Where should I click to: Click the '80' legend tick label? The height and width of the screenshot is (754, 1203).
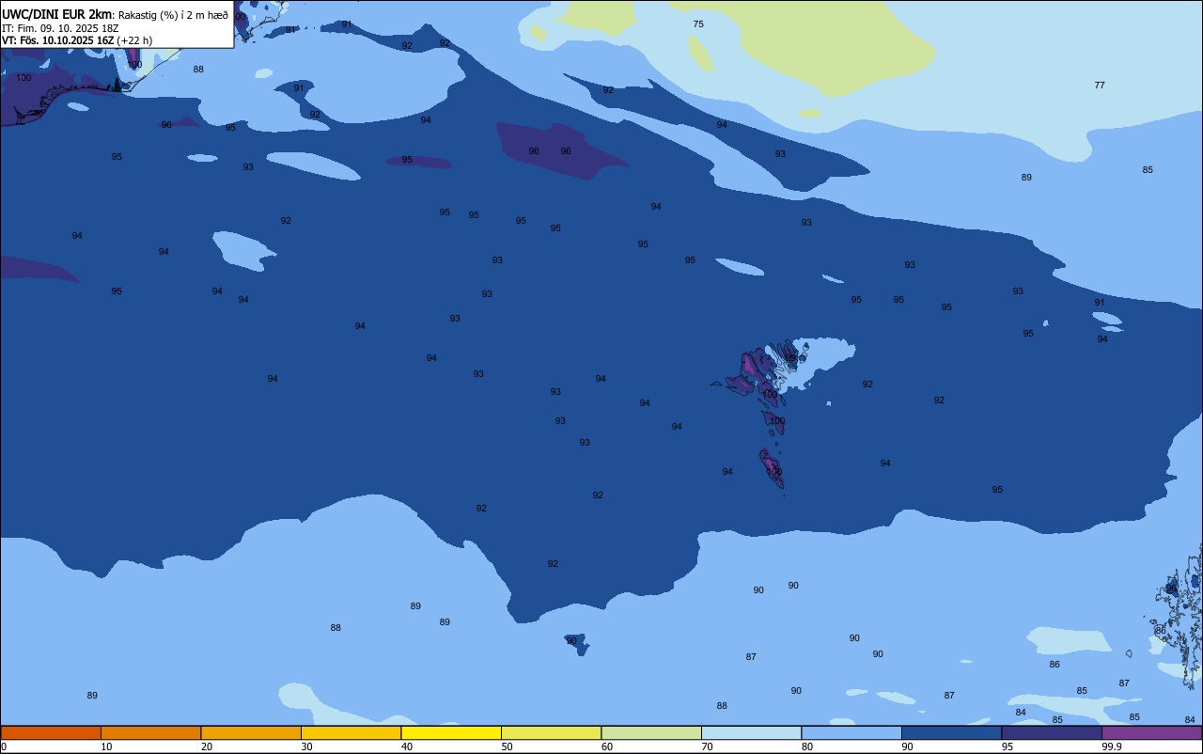(x=807, y=746)
